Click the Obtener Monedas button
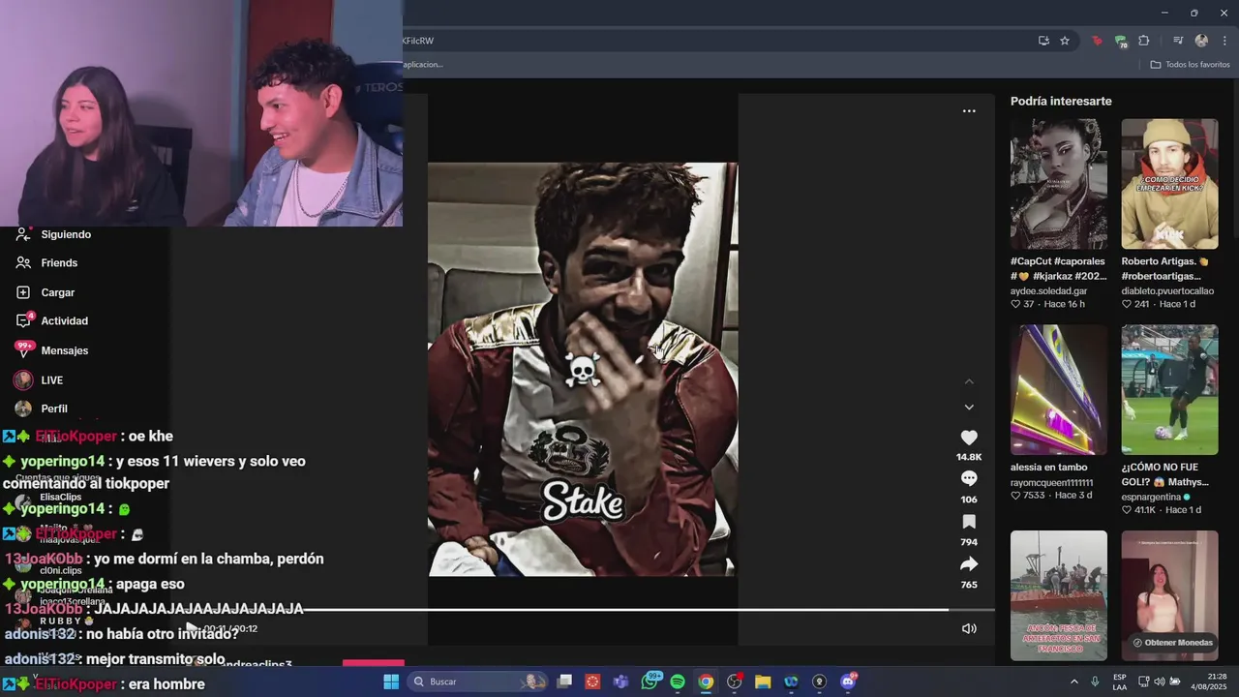The image size is (1239, 697). coord(1171,643)
